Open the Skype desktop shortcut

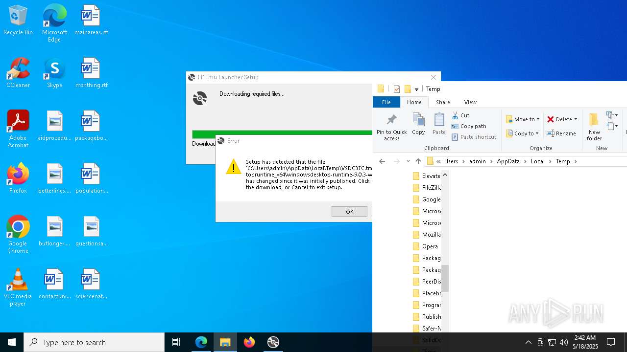[54, 73]
